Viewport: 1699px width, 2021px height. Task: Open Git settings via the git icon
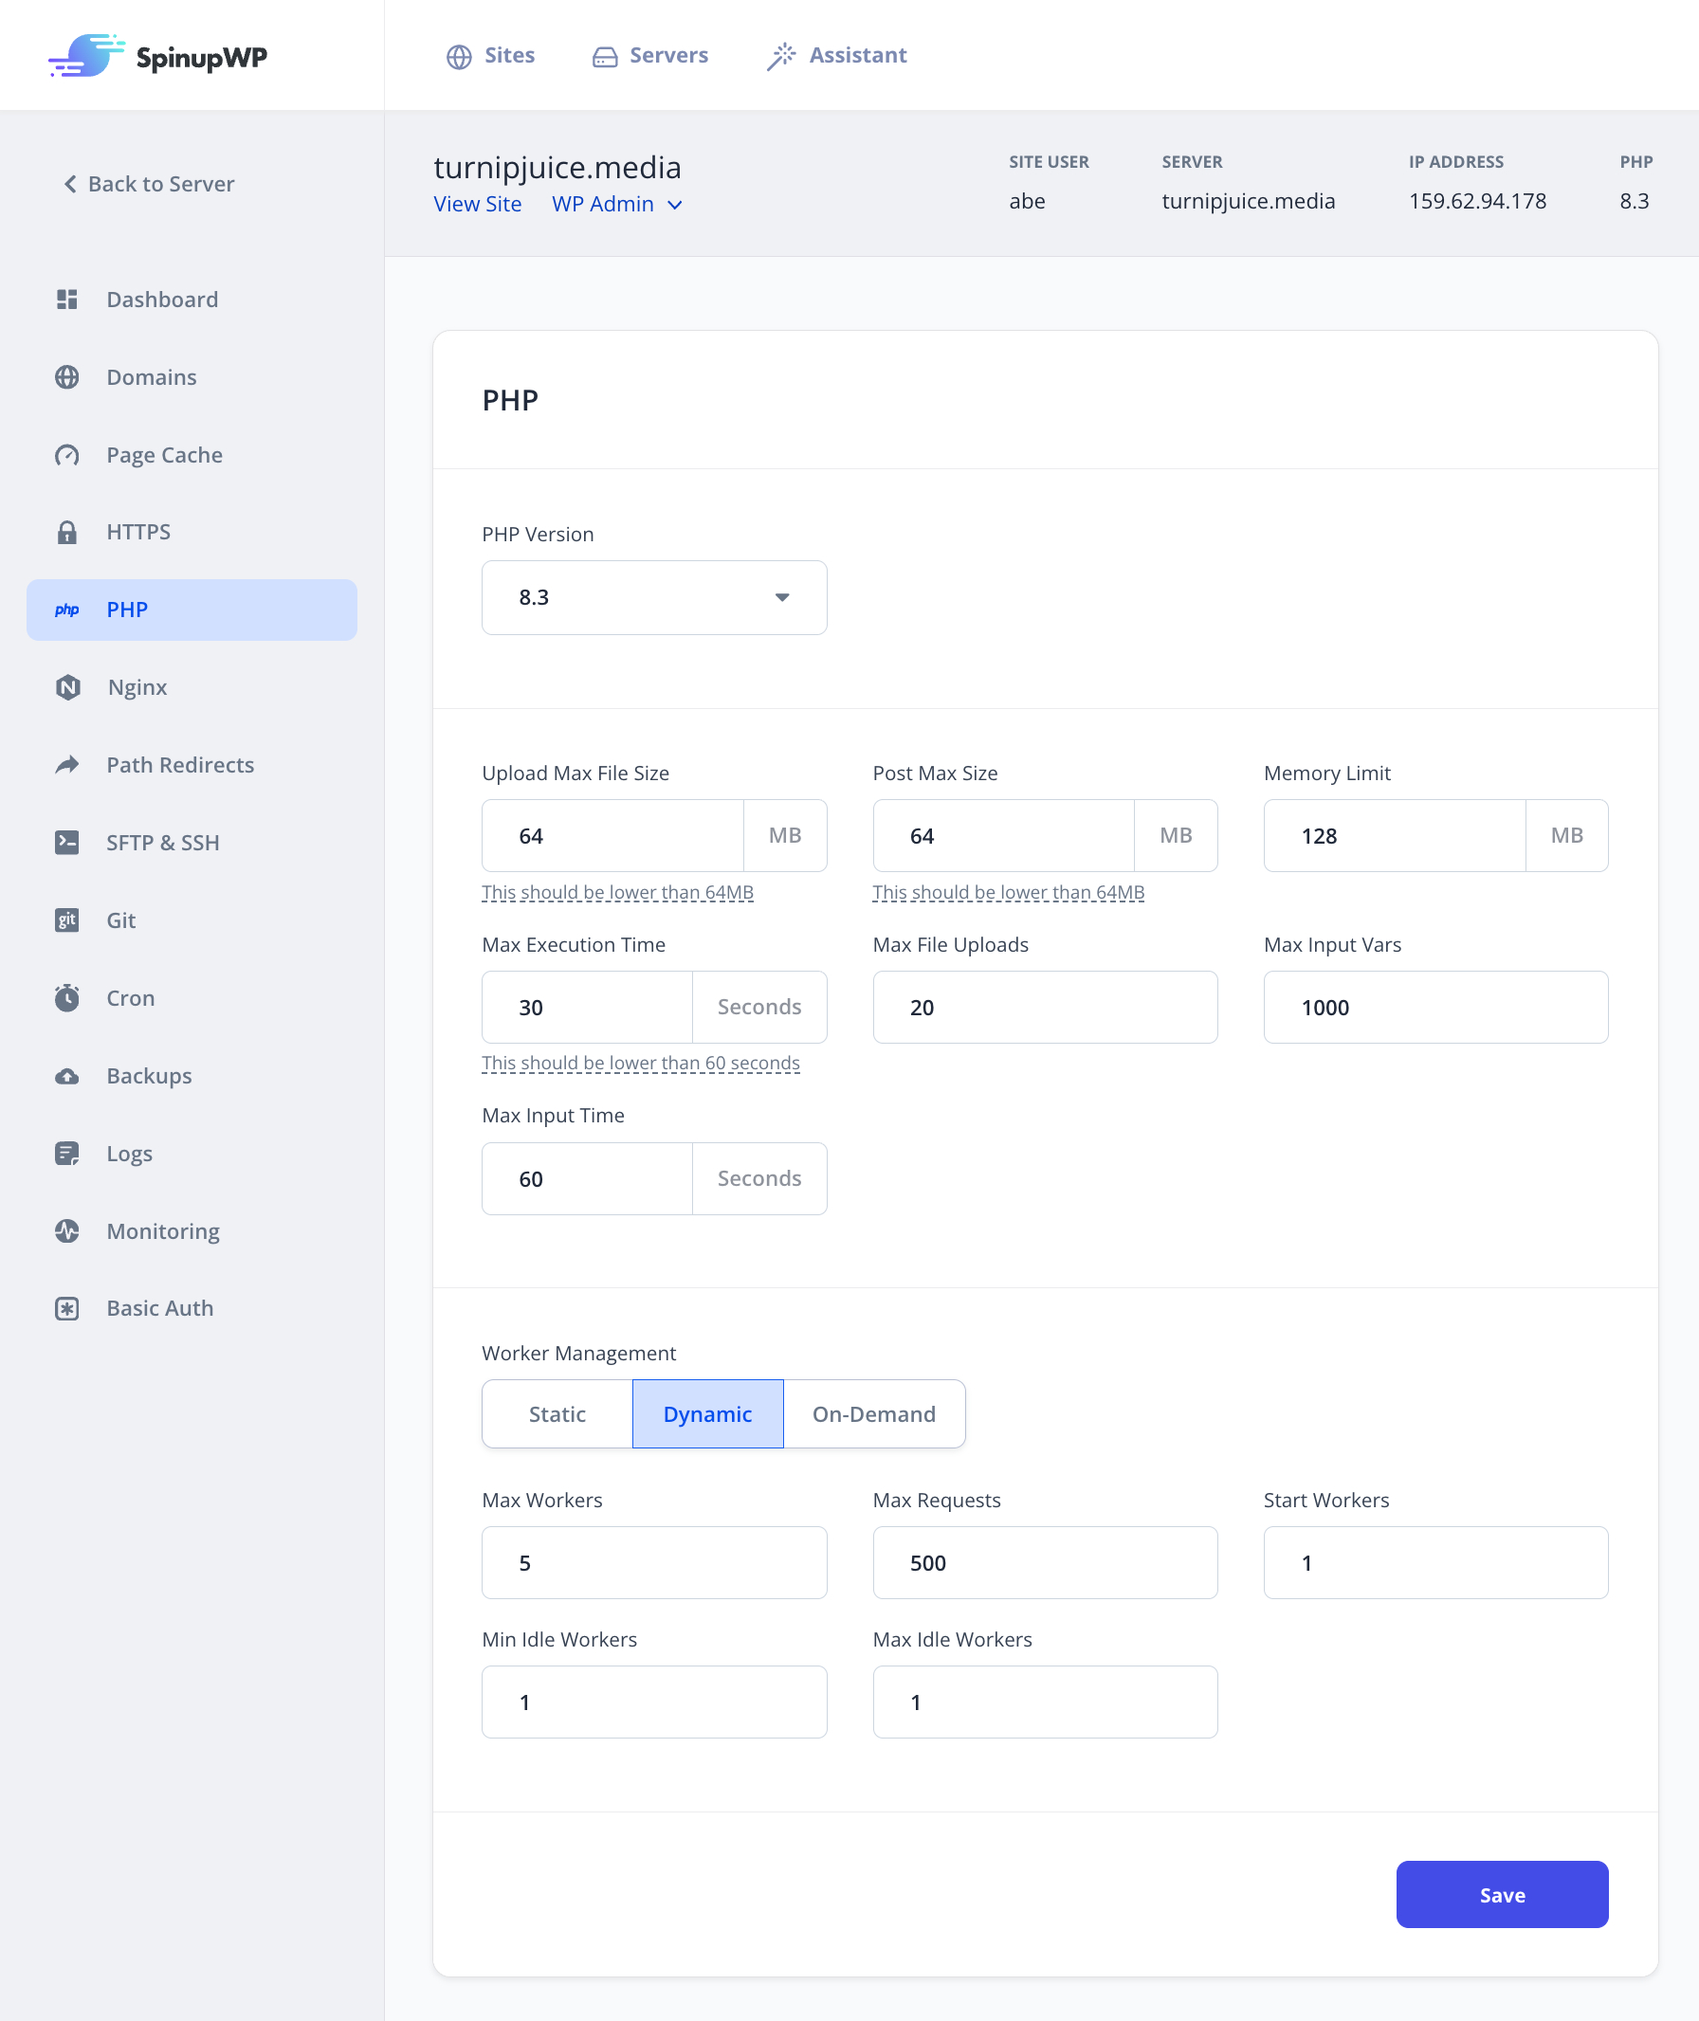point(67,920)
